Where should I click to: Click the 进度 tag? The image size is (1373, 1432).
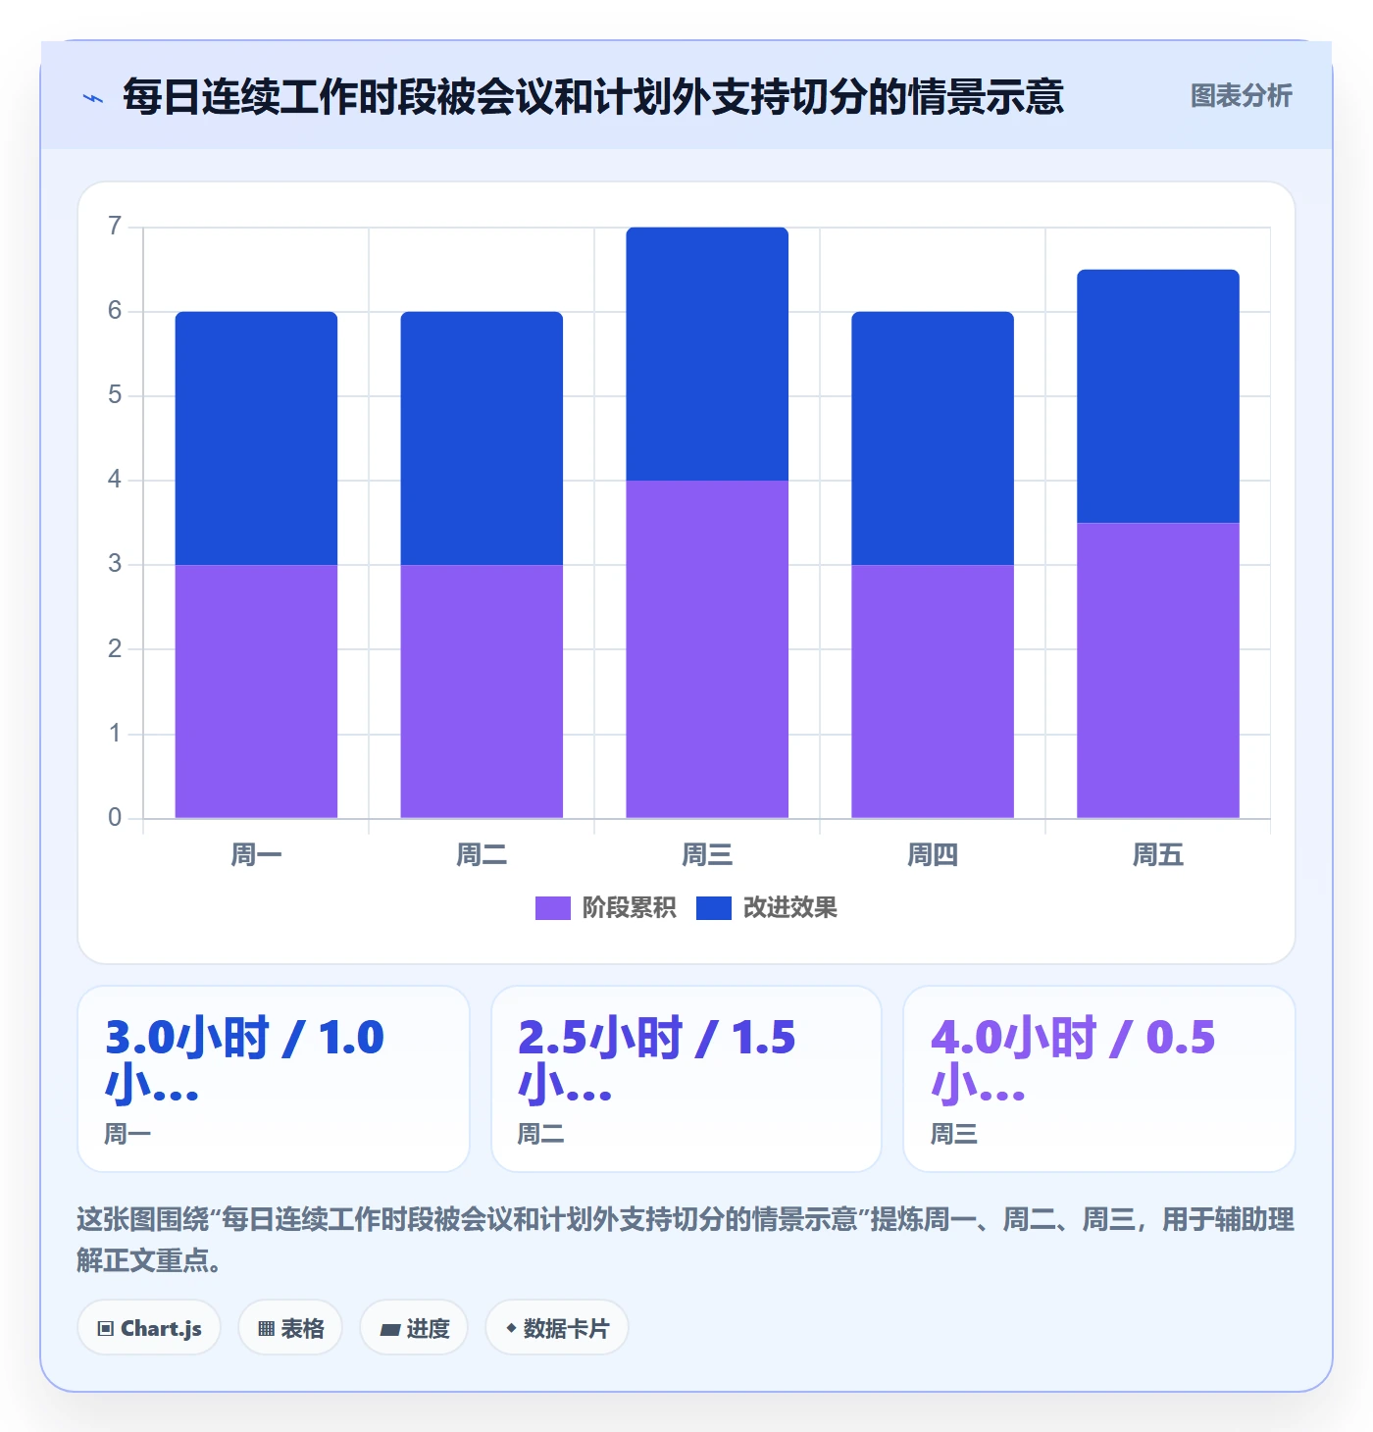pos(414,1328)
